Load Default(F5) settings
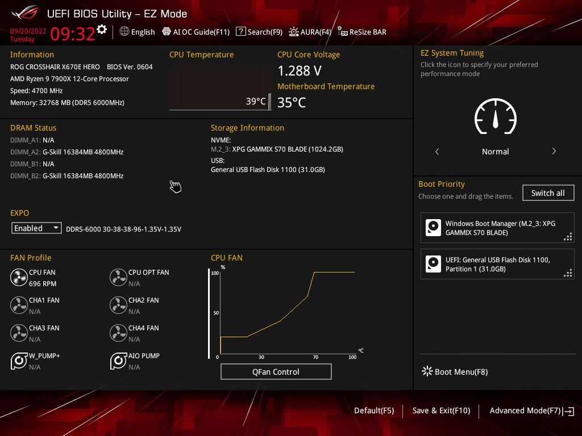Viewport: 582px width, 436px height. click(x=374, y=410)
